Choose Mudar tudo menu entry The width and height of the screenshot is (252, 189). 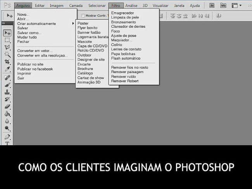point(27,37)
